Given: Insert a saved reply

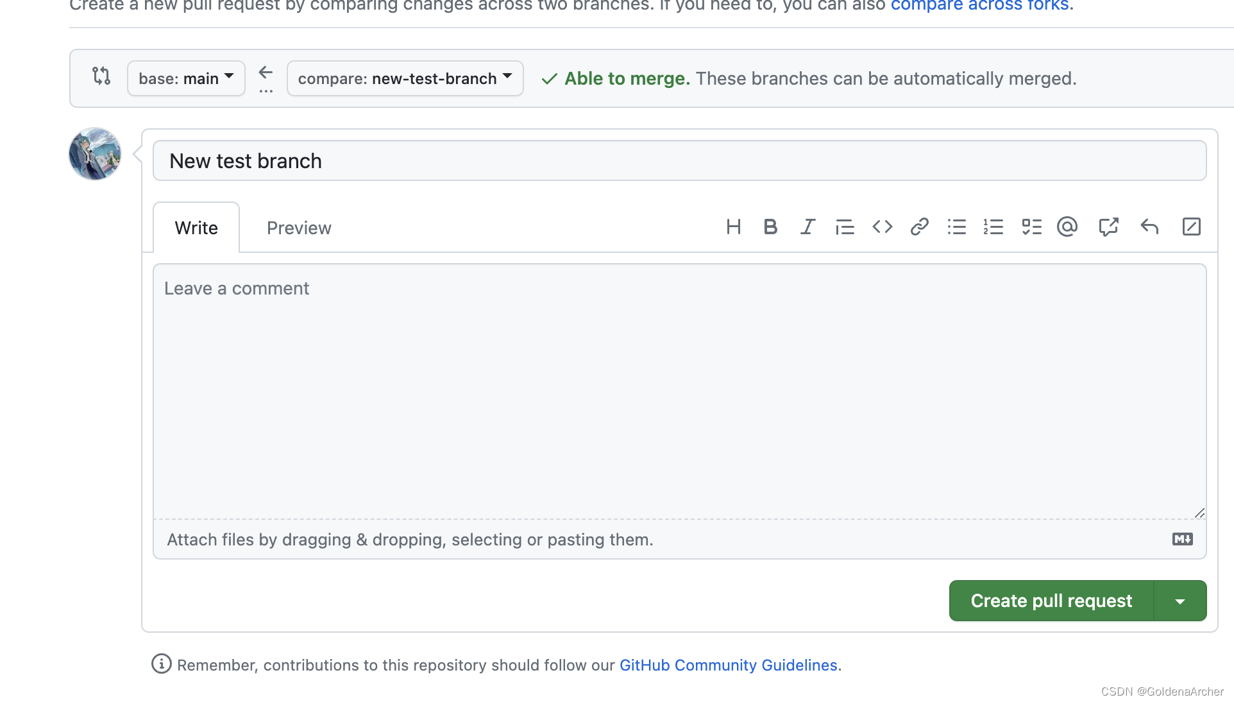Looking at the screenshot, I should point(1149,227).
